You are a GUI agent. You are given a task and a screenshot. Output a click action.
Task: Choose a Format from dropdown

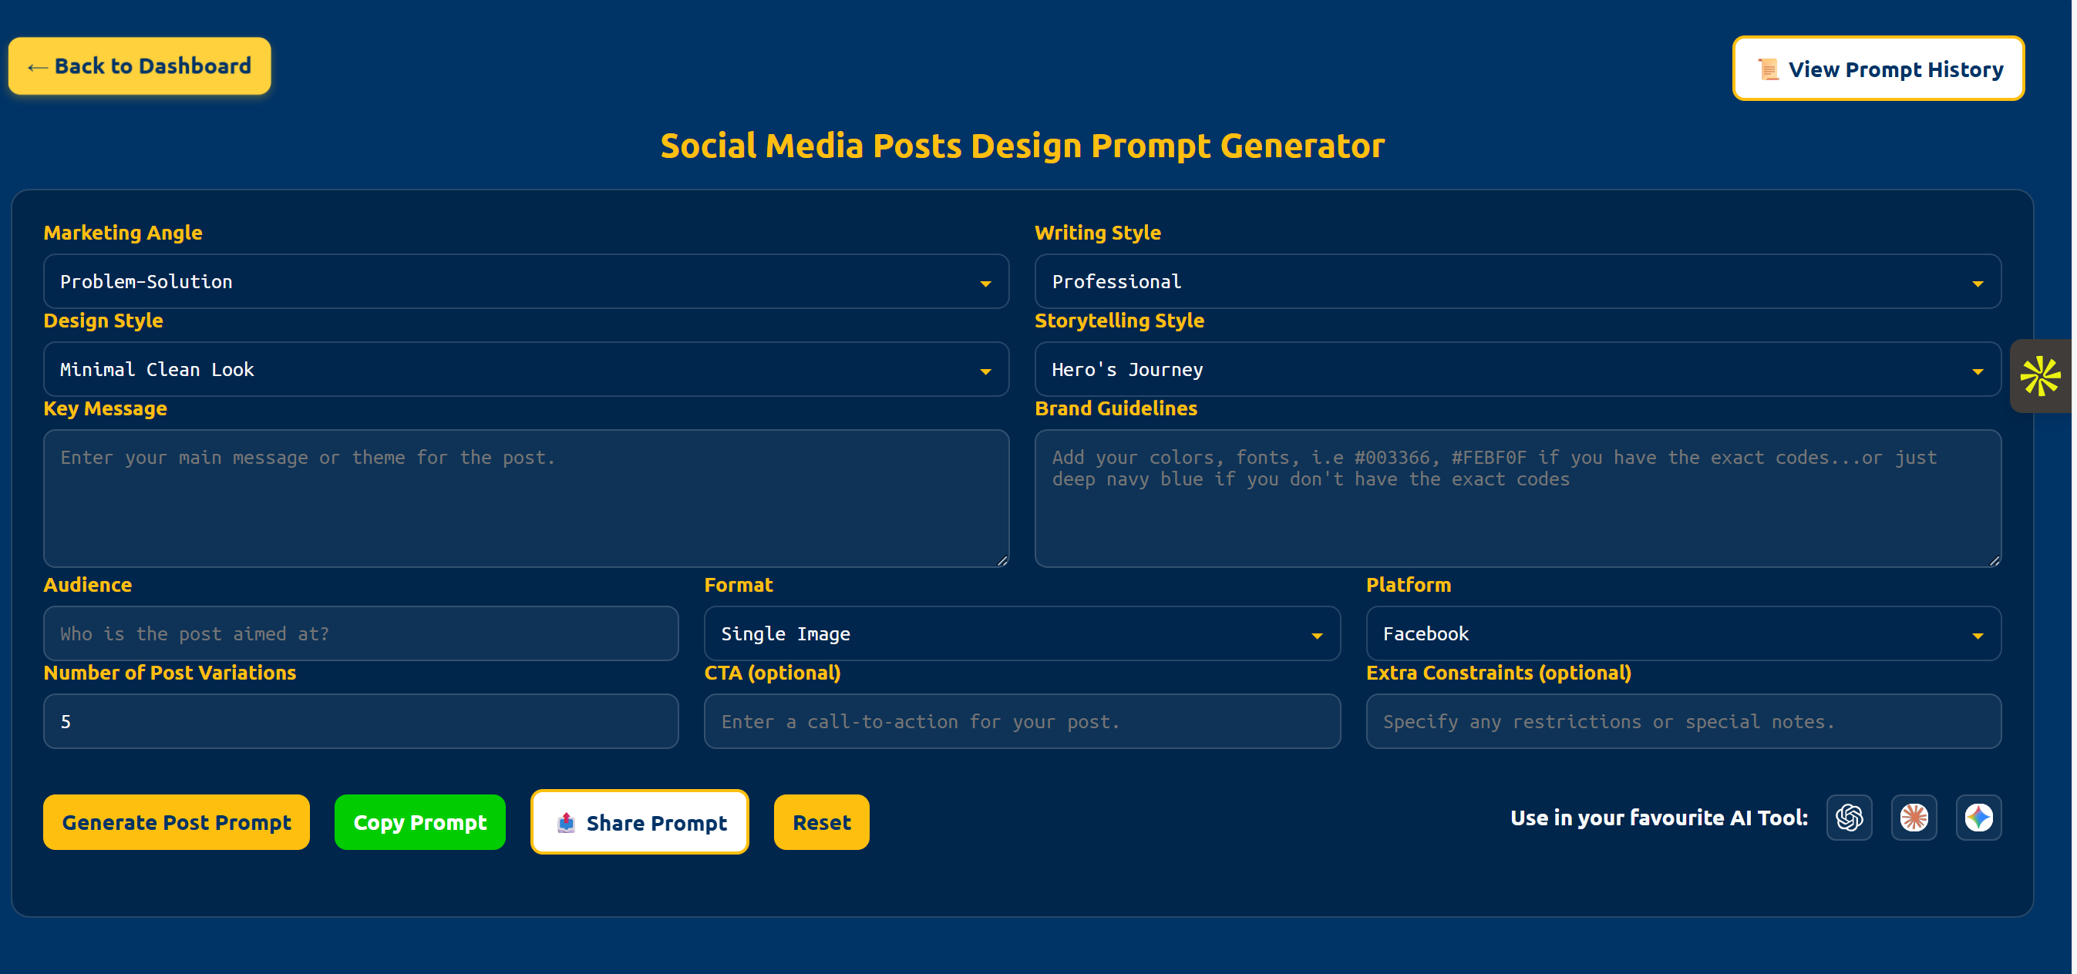1021,634
